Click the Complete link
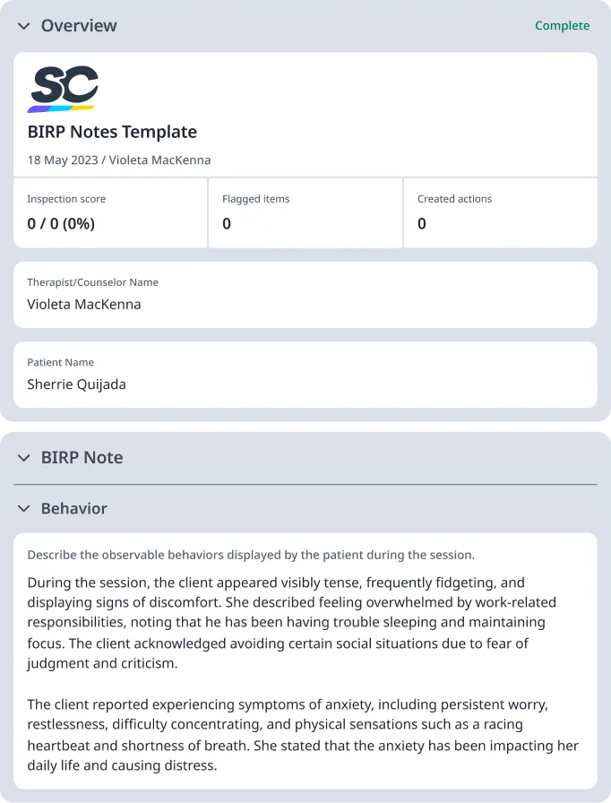This screenshot has height=803, width=611. point(562,26)
